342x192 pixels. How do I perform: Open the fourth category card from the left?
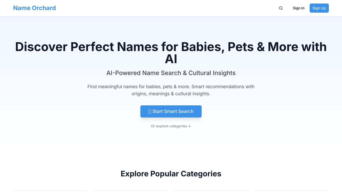tap(292, 191)
